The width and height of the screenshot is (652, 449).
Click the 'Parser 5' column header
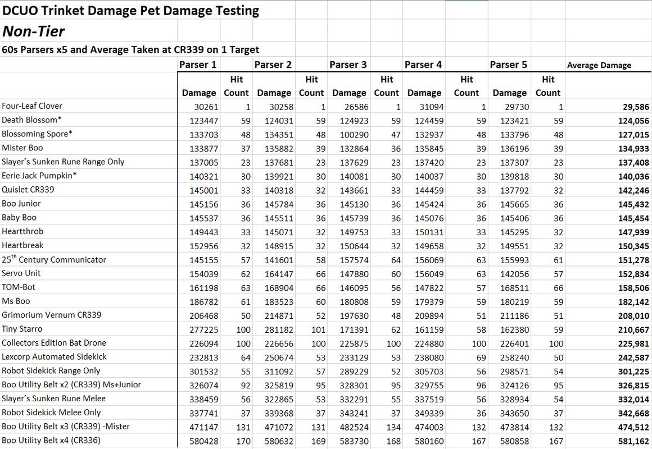(x=509, y=65)
